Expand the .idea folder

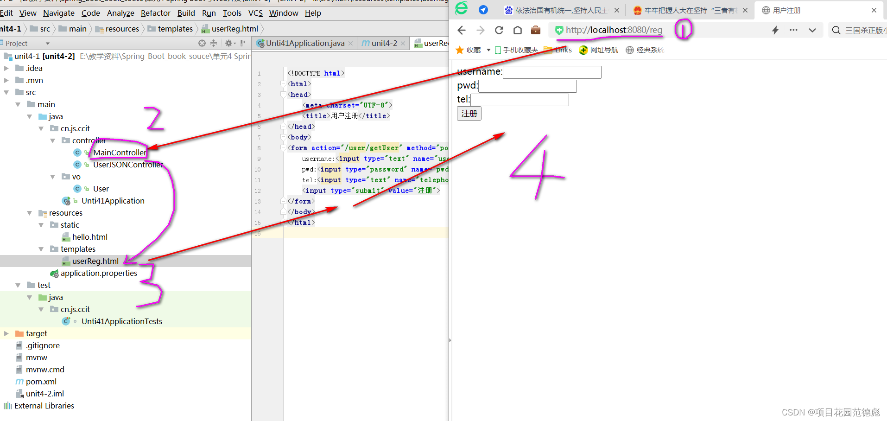coord(6,68)
